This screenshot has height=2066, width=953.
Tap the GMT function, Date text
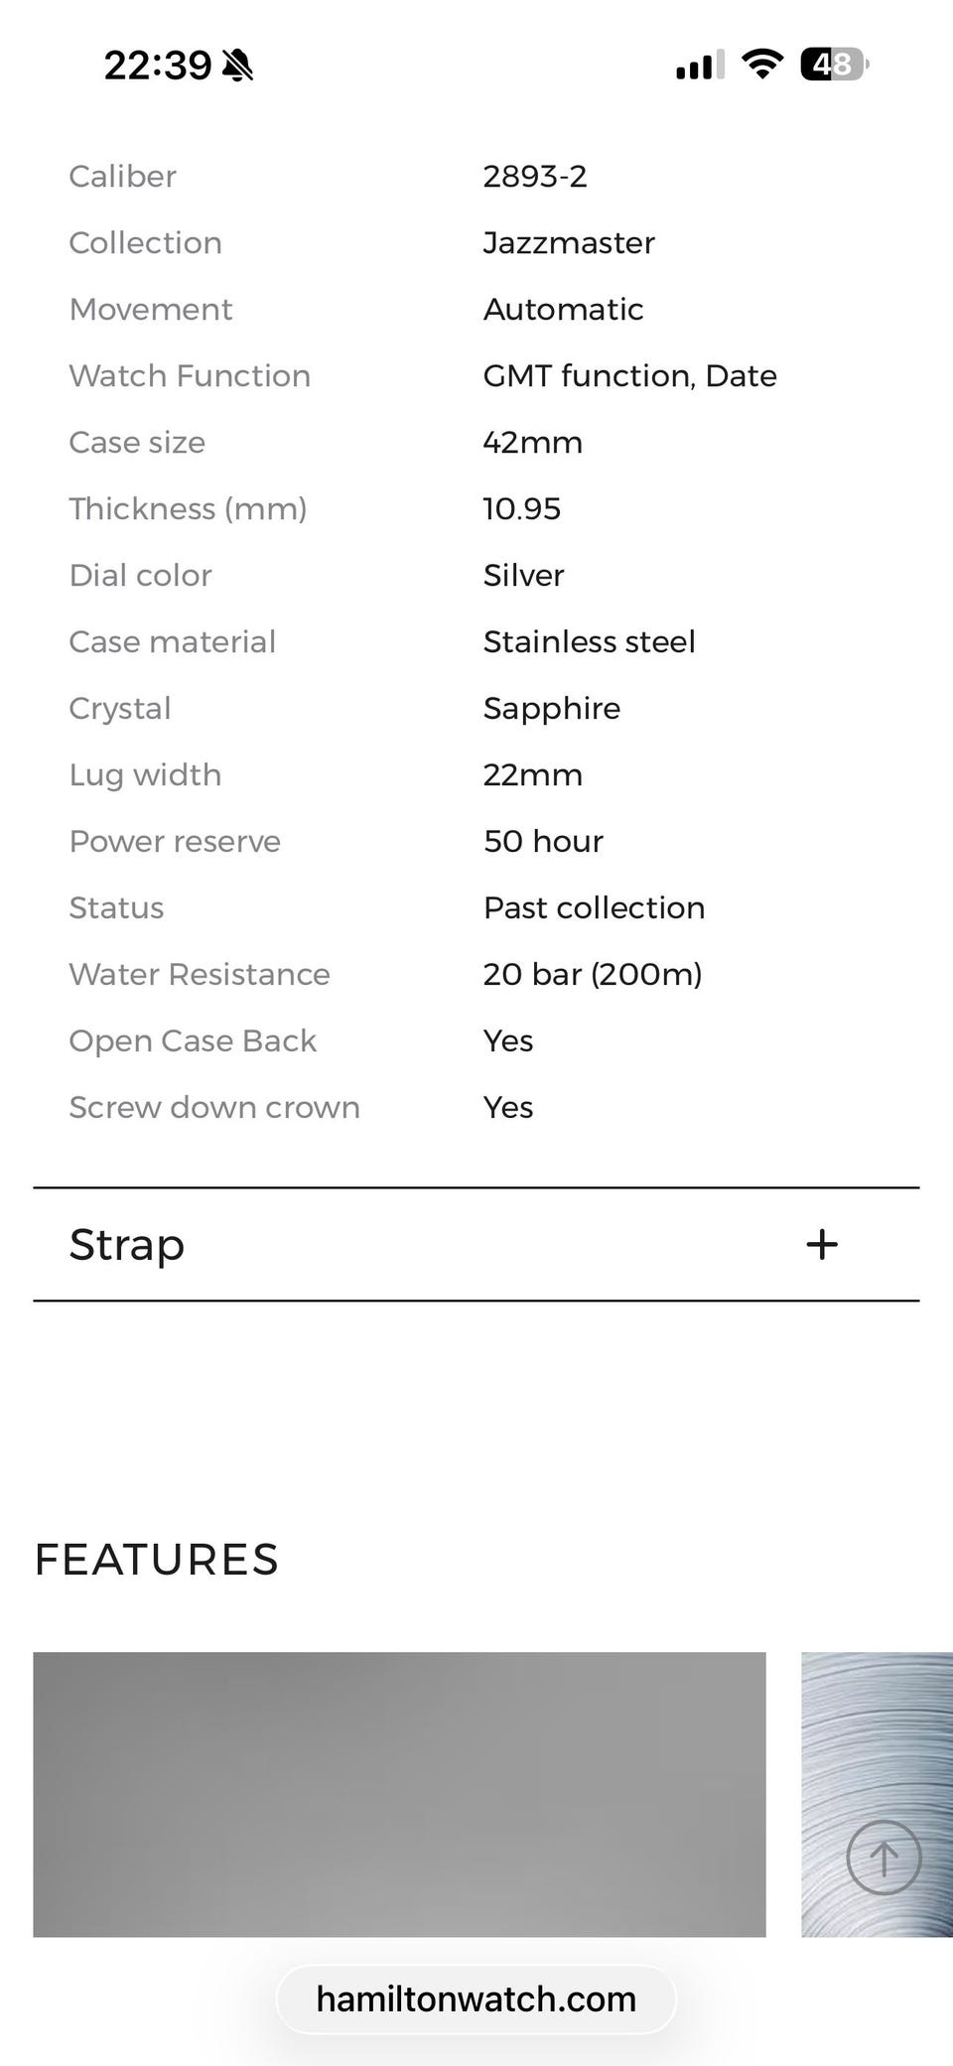click(629, 375)
